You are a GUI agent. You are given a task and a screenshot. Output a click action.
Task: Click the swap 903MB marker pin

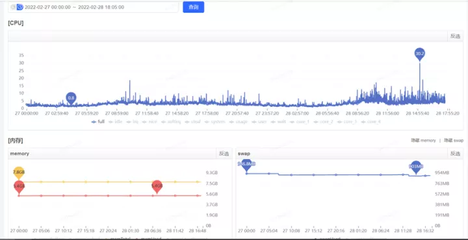(416, 167)
